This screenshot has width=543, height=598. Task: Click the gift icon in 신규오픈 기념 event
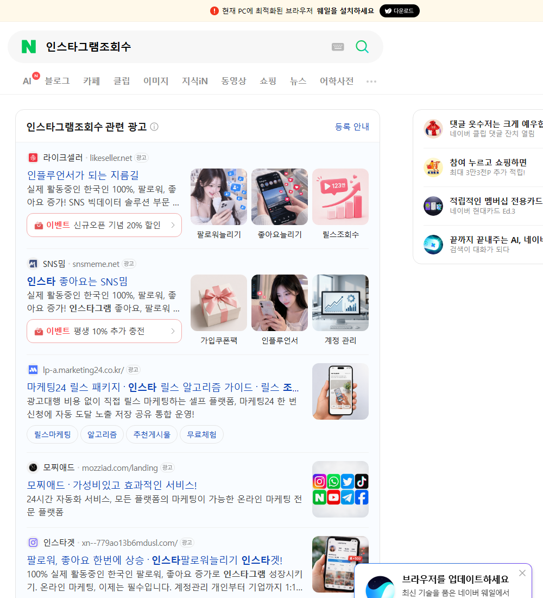[39, 226]
